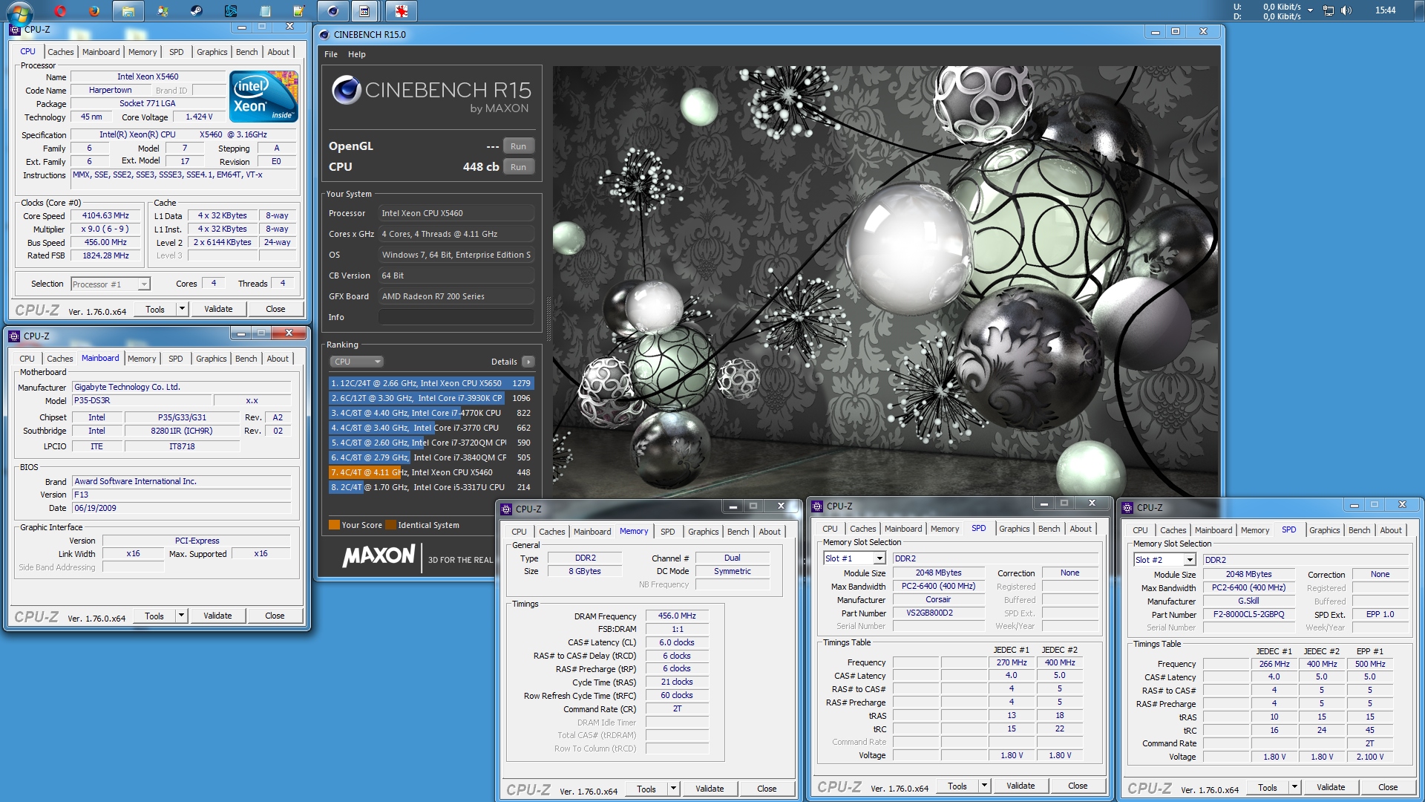Screen dimensions: 1425x802
Task: Open red splat taskbar application
Action: (x=402, y=10)
